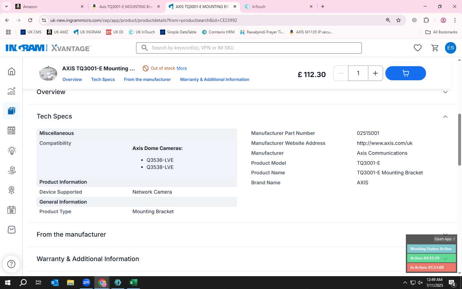Expand Warranty & Additional Information section
The image size is (462, 289).
(445, 259)
